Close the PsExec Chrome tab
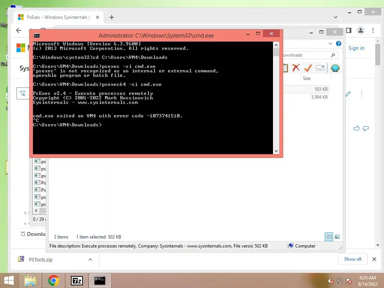Screen dimensions: 384x288 (x=97, y=17)
